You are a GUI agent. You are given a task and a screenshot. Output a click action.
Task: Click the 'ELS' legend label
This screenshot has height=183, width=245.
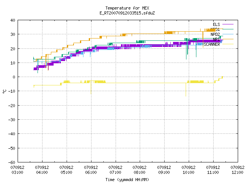216,24
